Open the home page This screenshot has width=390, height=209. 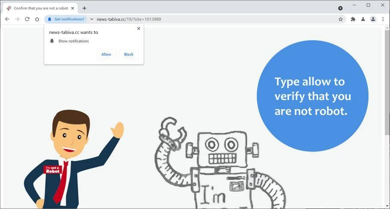[37, 19]
